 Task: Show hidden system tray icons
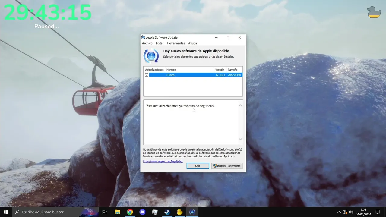[339, 212]
